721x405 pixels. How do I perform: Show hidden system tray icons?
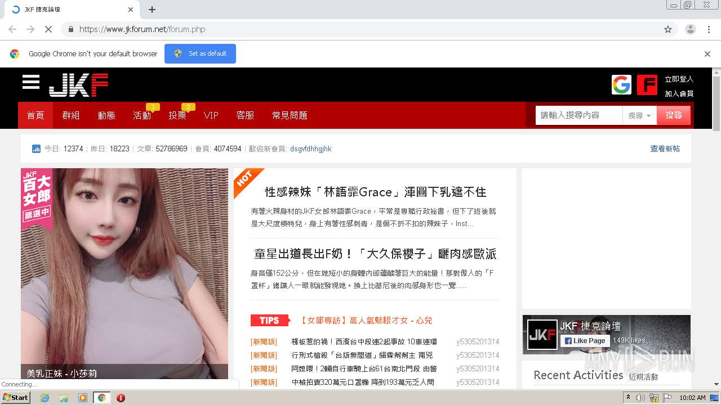point(628,398)
